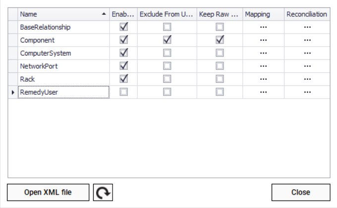Select the Reconciliation column header
This screenshot has height=208, width=337.
click(307, 14)
